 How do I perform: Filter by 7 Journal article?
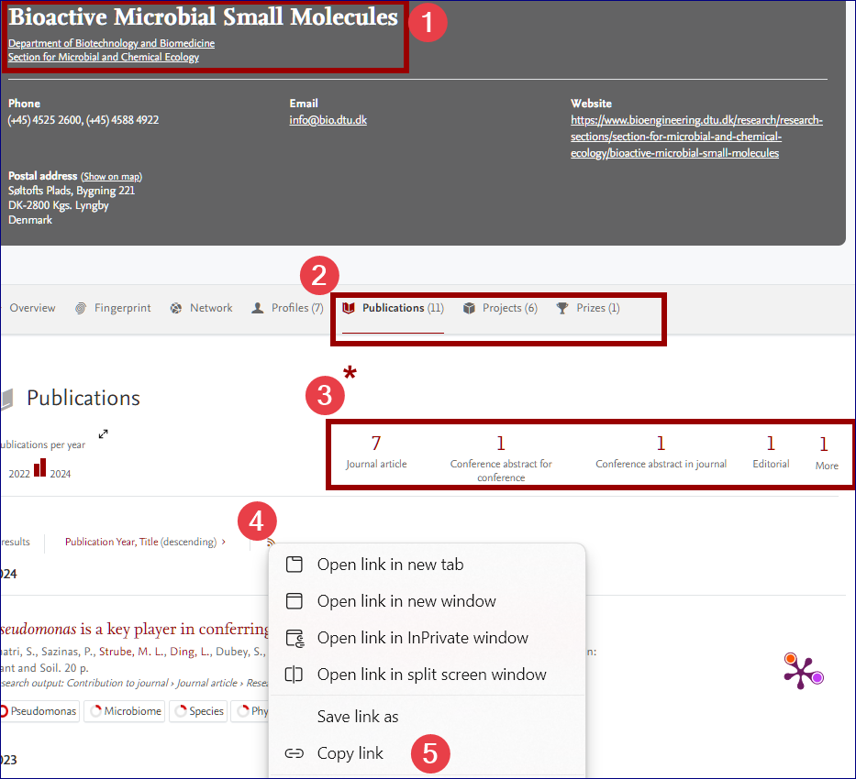point(376,452)
